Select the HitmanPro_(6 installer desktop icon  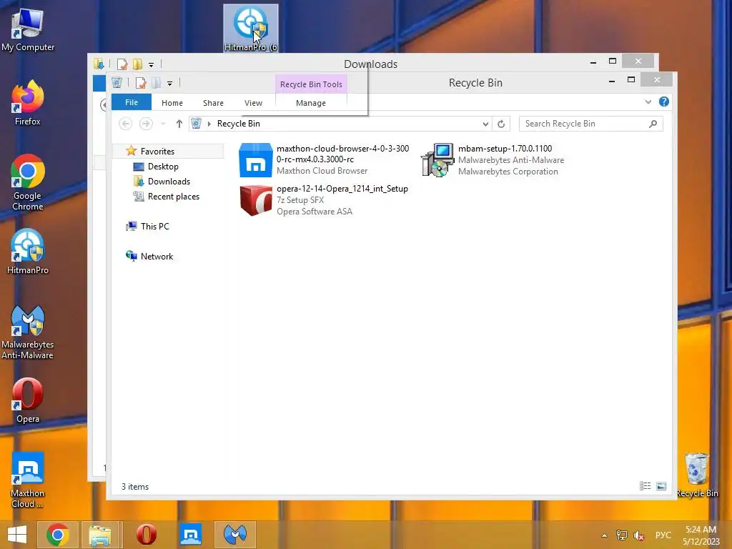(x=251, y=28)
